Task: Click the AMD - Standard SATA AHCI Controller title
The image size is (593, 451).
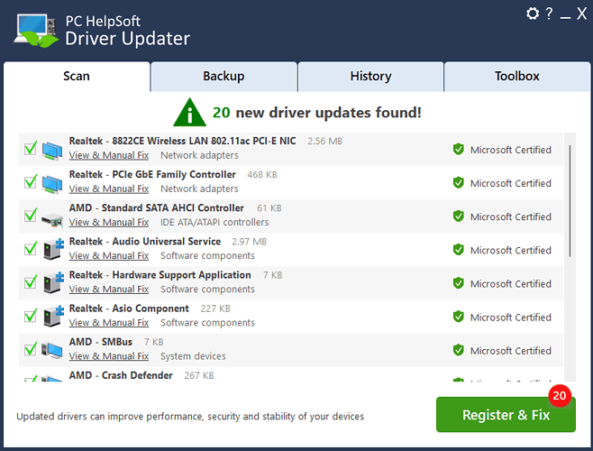Action: pyautogui.click(x=156, y=207)
